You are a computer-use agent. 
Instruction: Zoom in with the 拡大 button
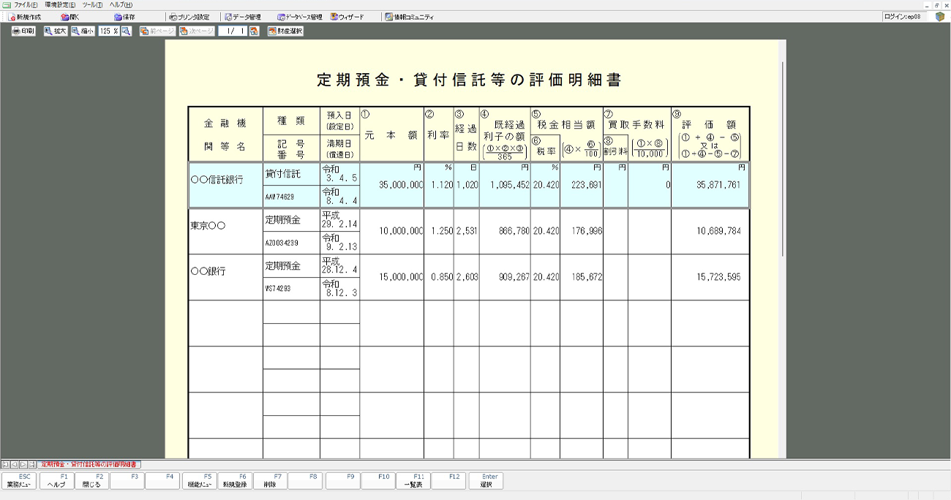[x=55, y=31]
